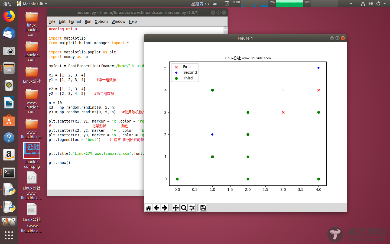Select the Pan axes tool
This screenshot has height=244, width=390.
(176, 208)
